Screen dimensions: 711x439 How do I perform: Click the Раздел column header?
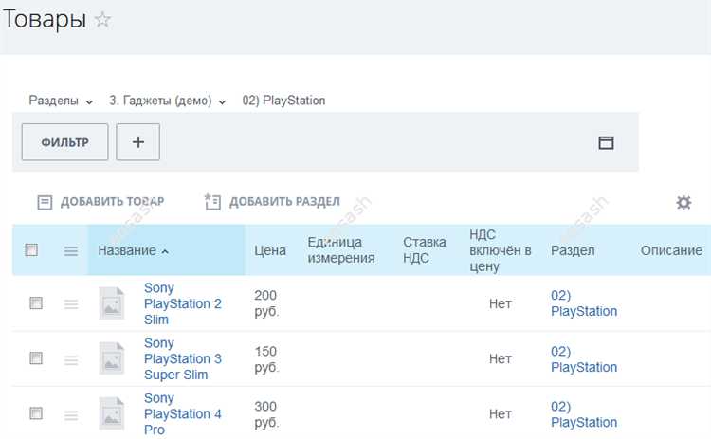(x=573, y=250)
